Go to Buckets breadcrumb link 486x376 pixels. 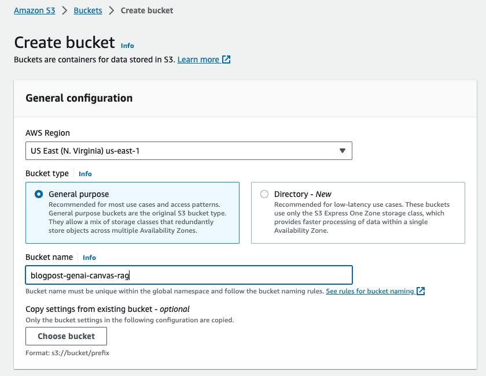point(88,10)
